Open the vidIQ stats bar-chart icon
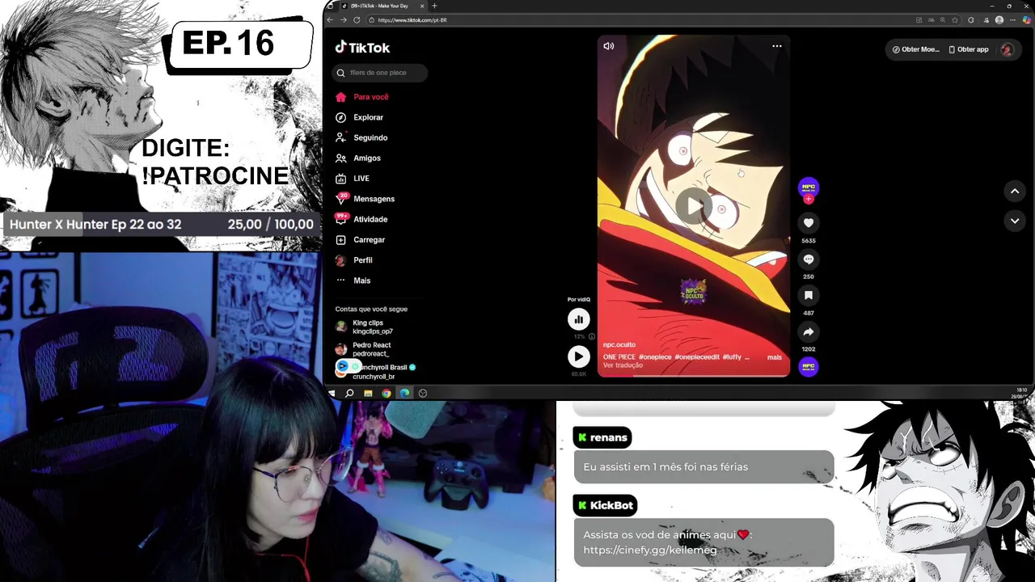Viewport: 1035px width, 582px height. click(x=579, y=319)
